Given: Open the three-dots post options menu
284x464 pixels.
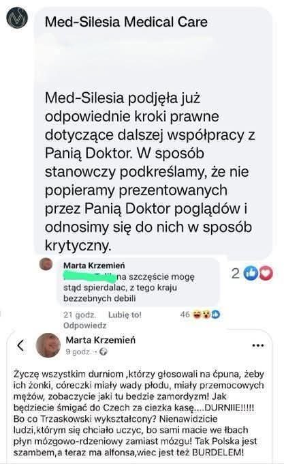Looking at the screenshot, I should [x=257, y=345].
